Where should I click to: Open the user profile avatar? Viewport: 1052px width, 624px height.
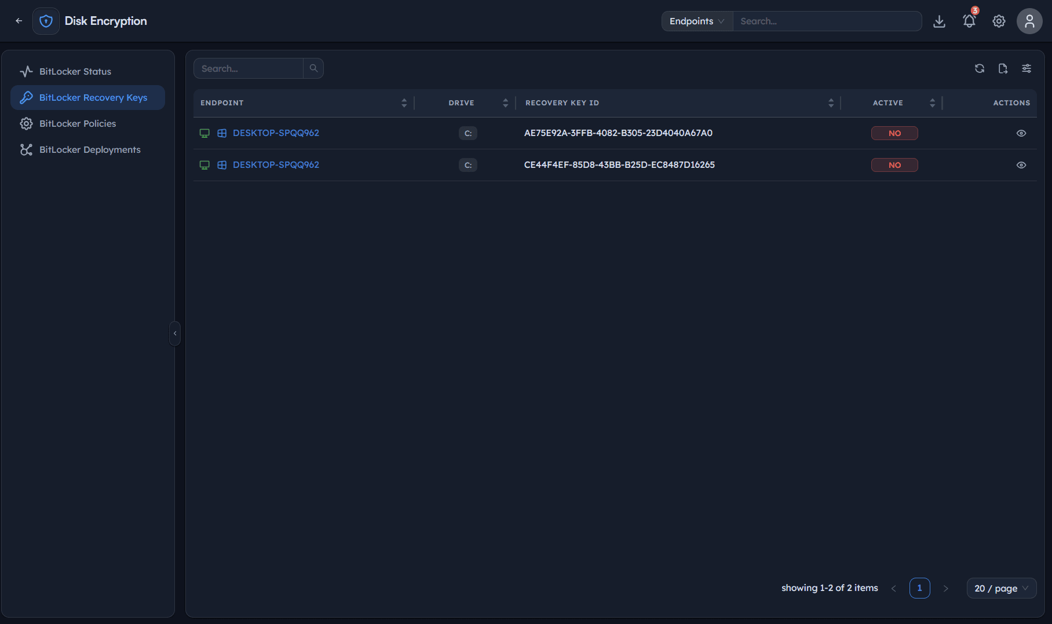click(x=1029, y=21)
